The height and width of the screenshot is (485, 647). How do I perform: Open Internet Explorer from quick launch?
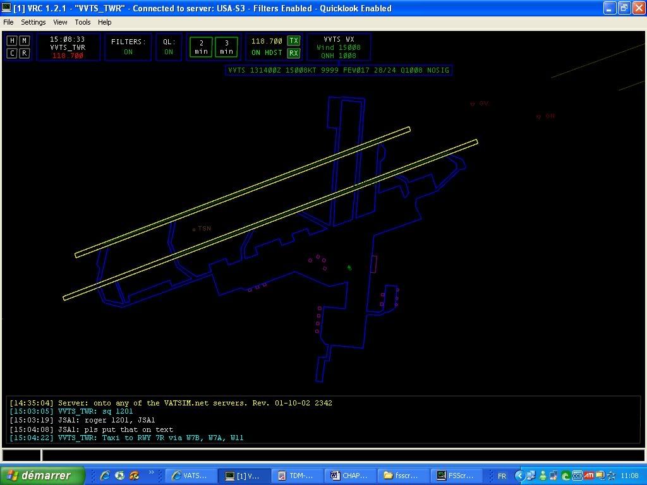105,476
